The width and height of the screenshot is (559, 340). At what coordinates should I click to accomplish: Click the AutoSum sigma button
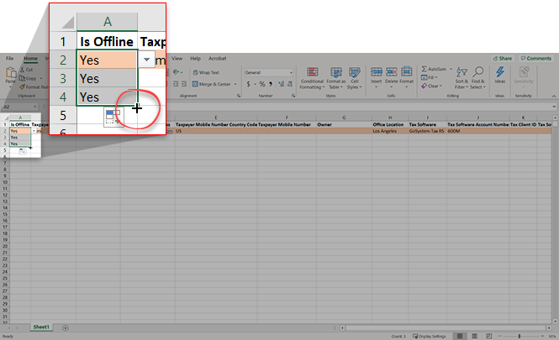click(434, 69)
